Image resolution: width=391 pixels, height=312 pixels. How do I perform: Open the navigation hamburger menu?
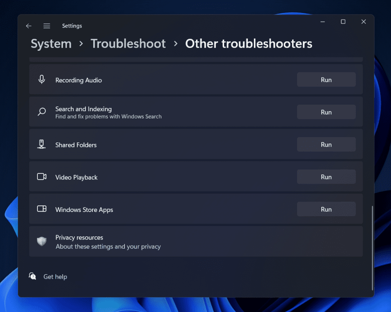[47, 26]
